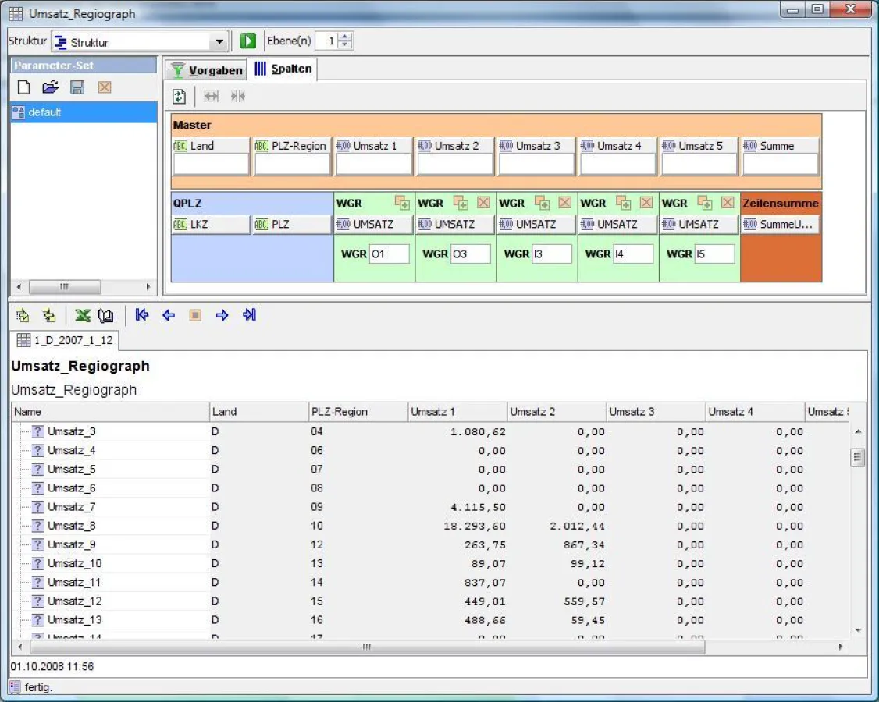Viewport: 879px width, 702px height.
Task: Click the PLZ field button in QPLZ
Action: pyautogui.click(x=292, y=225)
